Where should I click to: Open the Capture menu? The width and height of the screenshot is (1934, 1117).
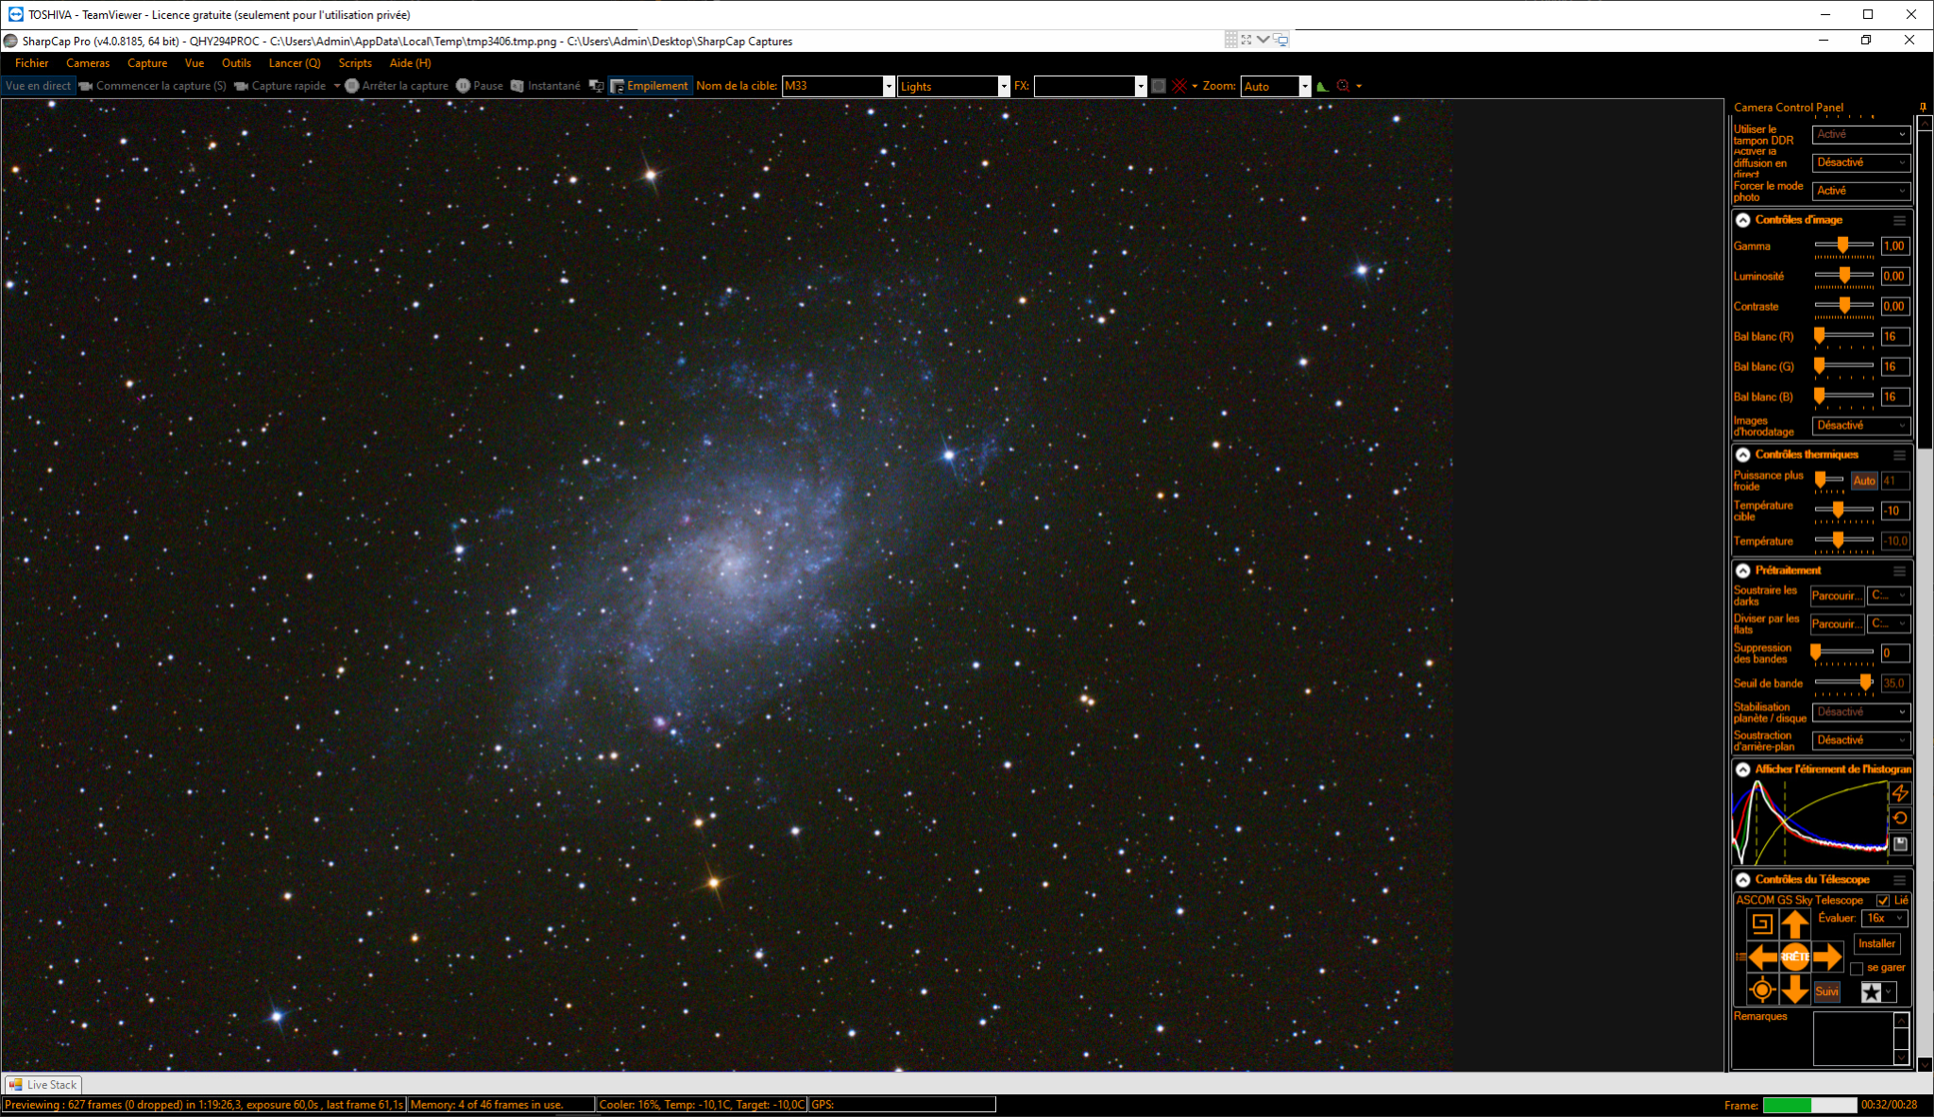tap(147, 63)
